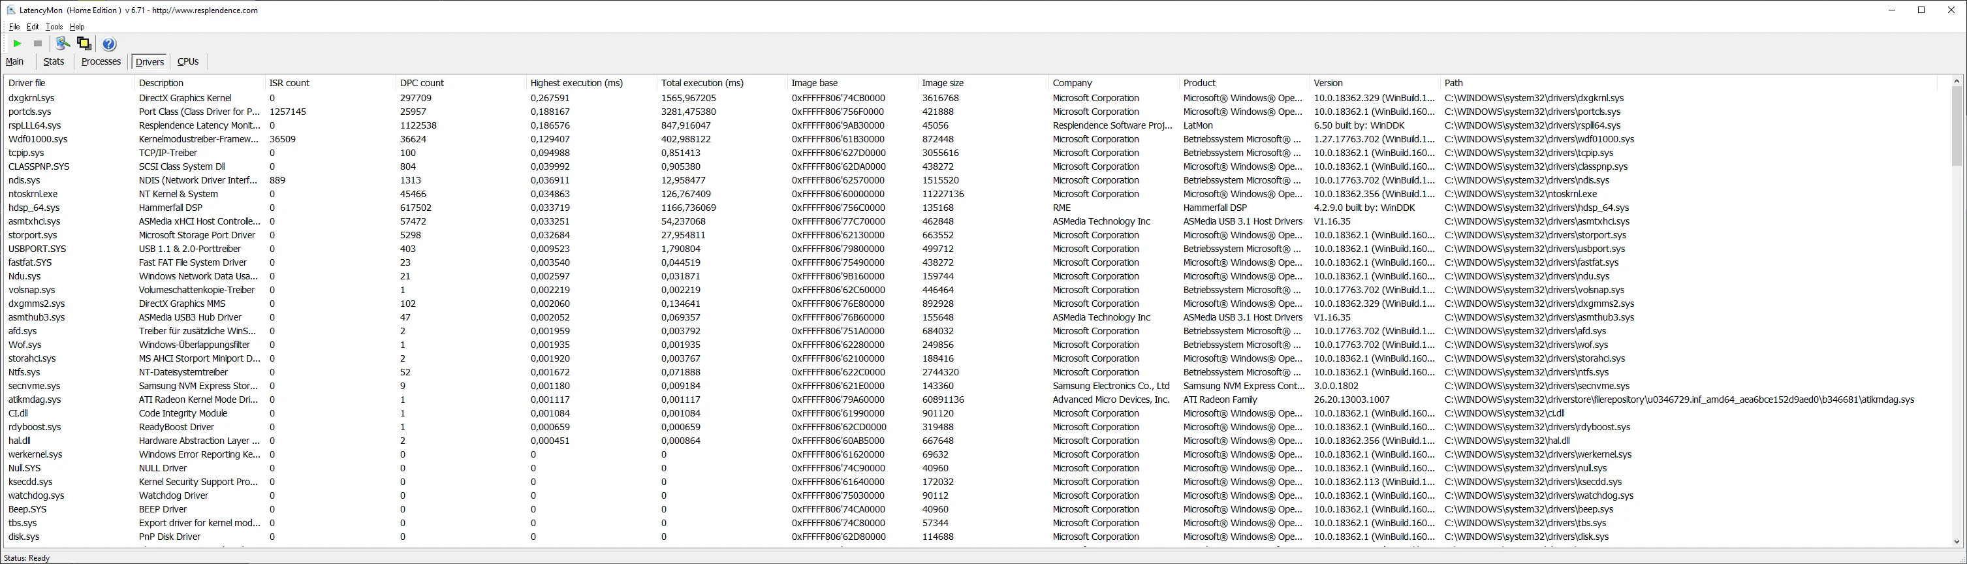Open help via the blue question mark icon
Viewport: 1967px width, 564px height.
pyautogui.click(x=109, y=44)
